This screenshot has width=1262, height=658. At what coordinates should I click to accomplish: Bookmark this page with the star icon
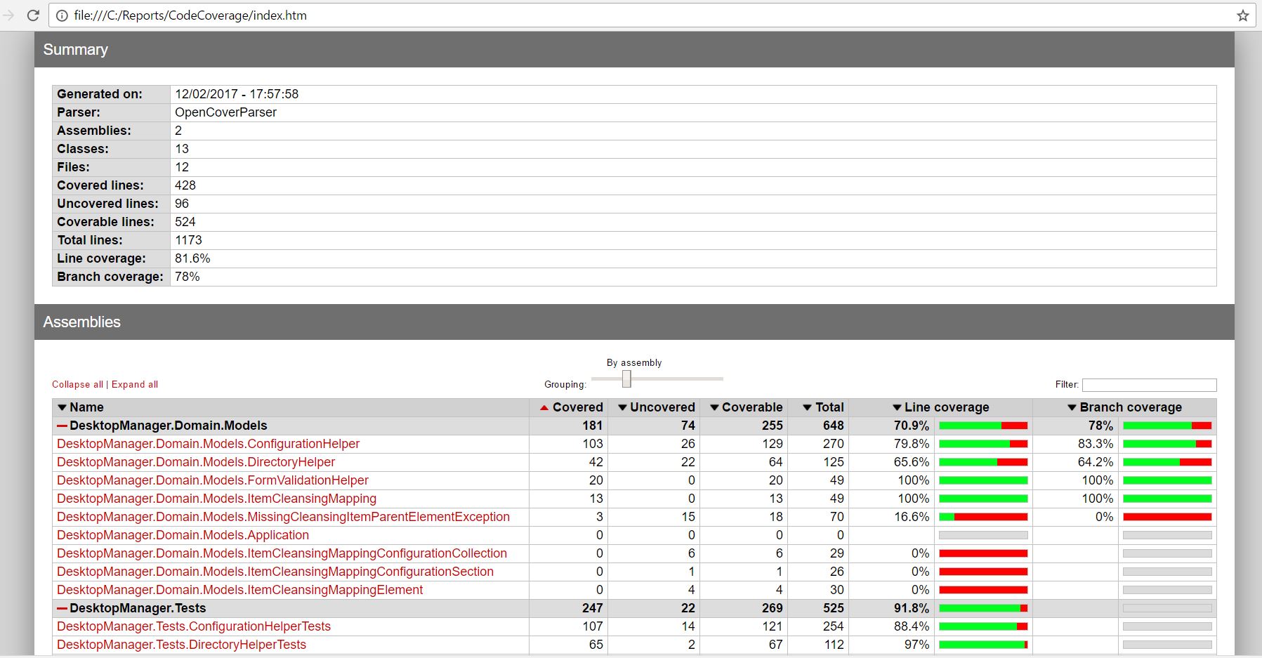(1242, 15)
